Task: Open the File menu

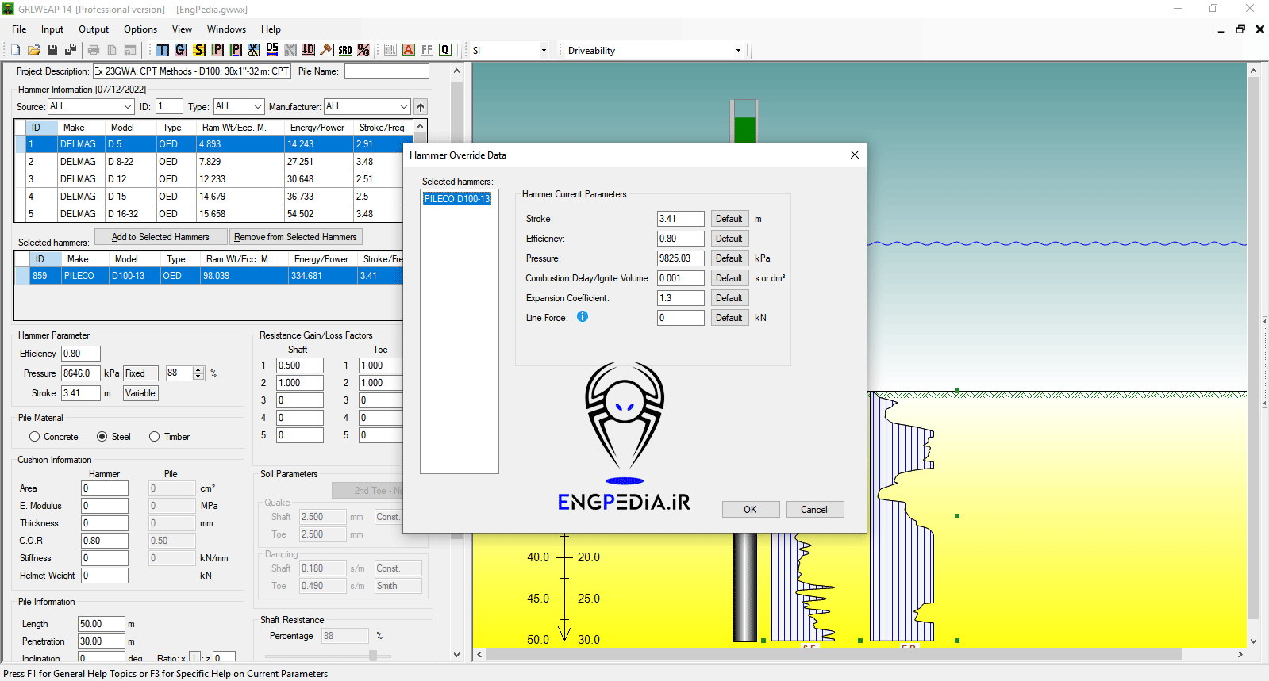Action: (19, 29)
